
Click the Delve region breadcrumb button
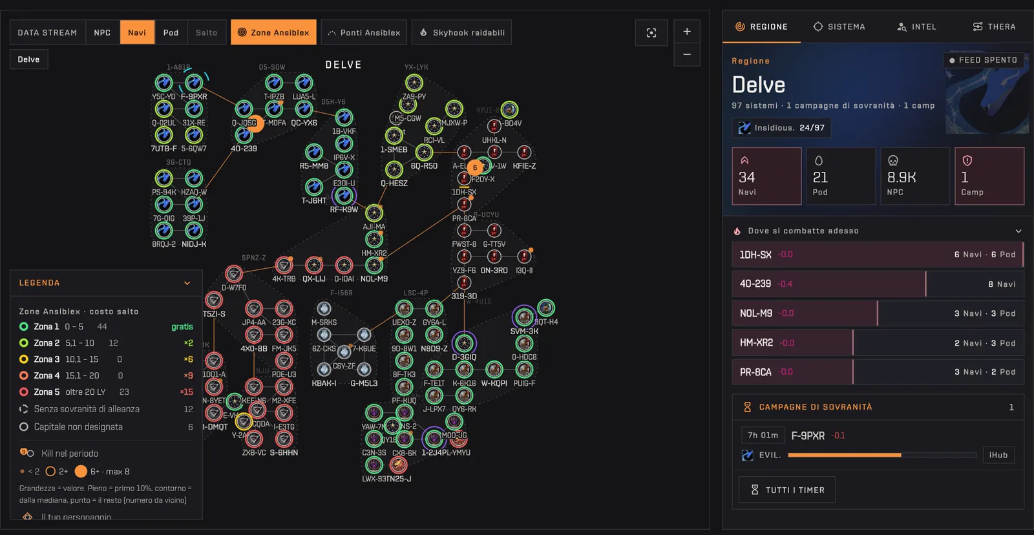28,59
